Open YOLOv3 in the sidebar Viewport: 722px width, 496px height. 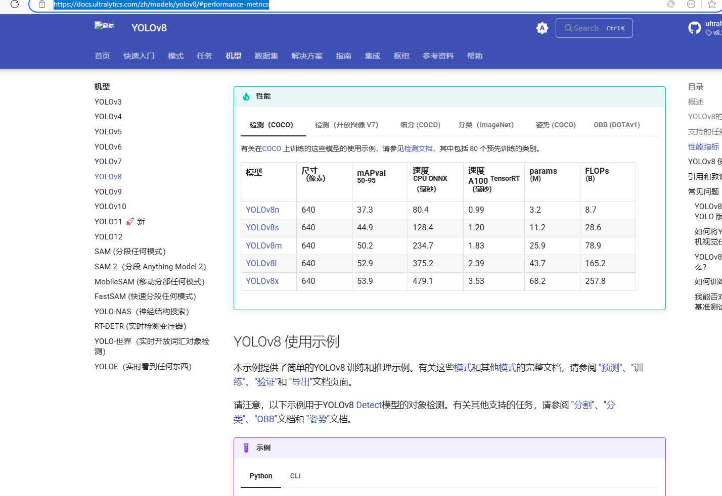point(108,102)
